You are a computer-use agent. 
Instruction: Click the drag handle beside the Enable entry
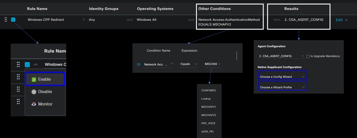coord(18,77)
